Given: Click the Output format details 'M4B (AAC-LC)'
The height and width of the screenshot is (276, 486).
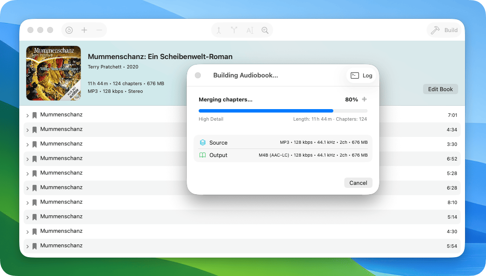Looking at the screenshot, I should (x=313, y=155).
